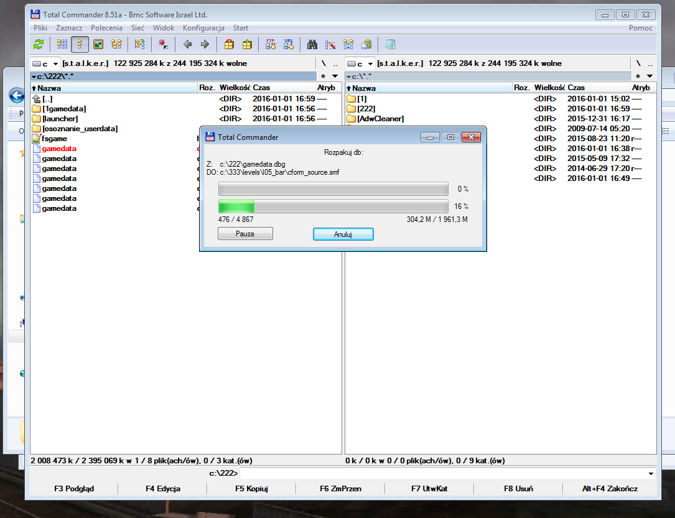Open the Widok menu

pyautogui.click(x=164, y=28)
